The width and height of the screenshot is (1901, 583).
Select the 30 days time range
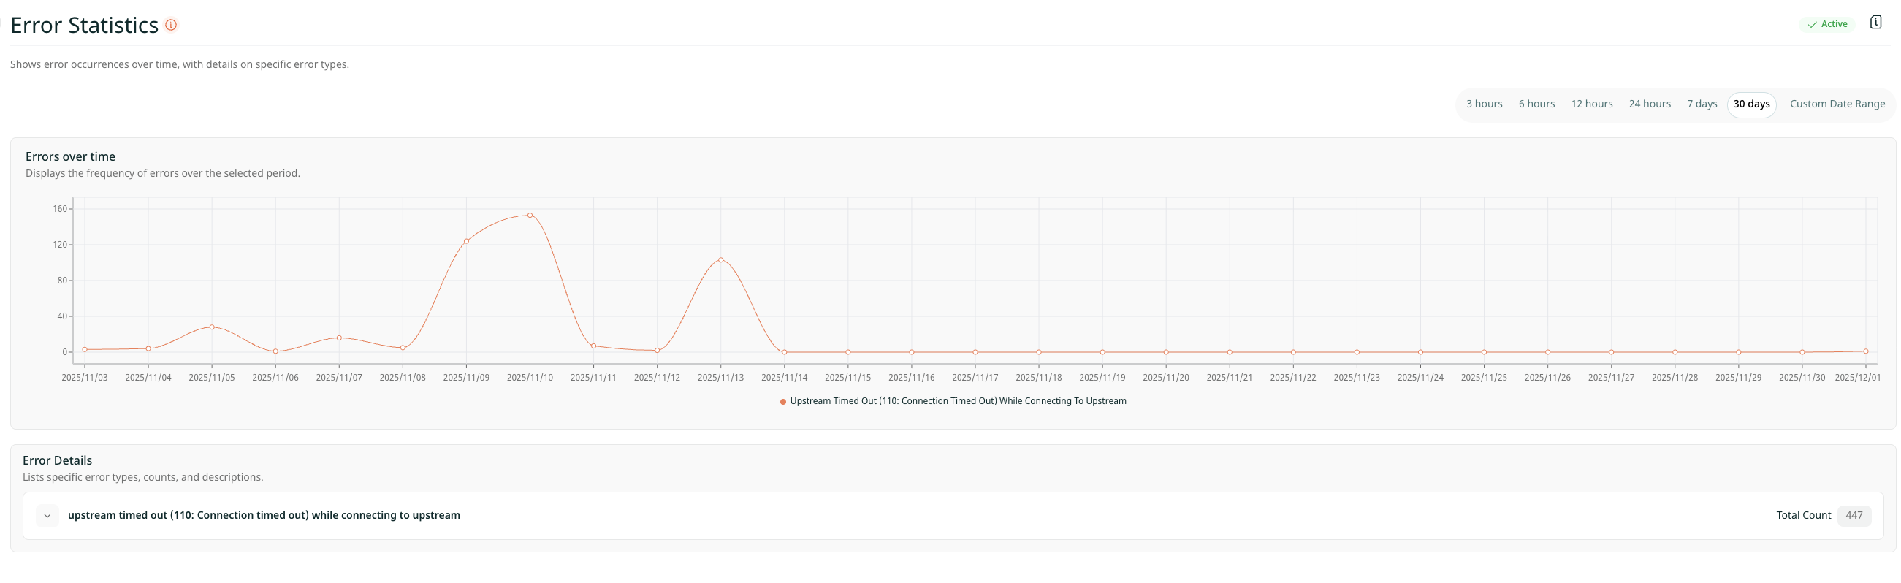[1750, 104]
